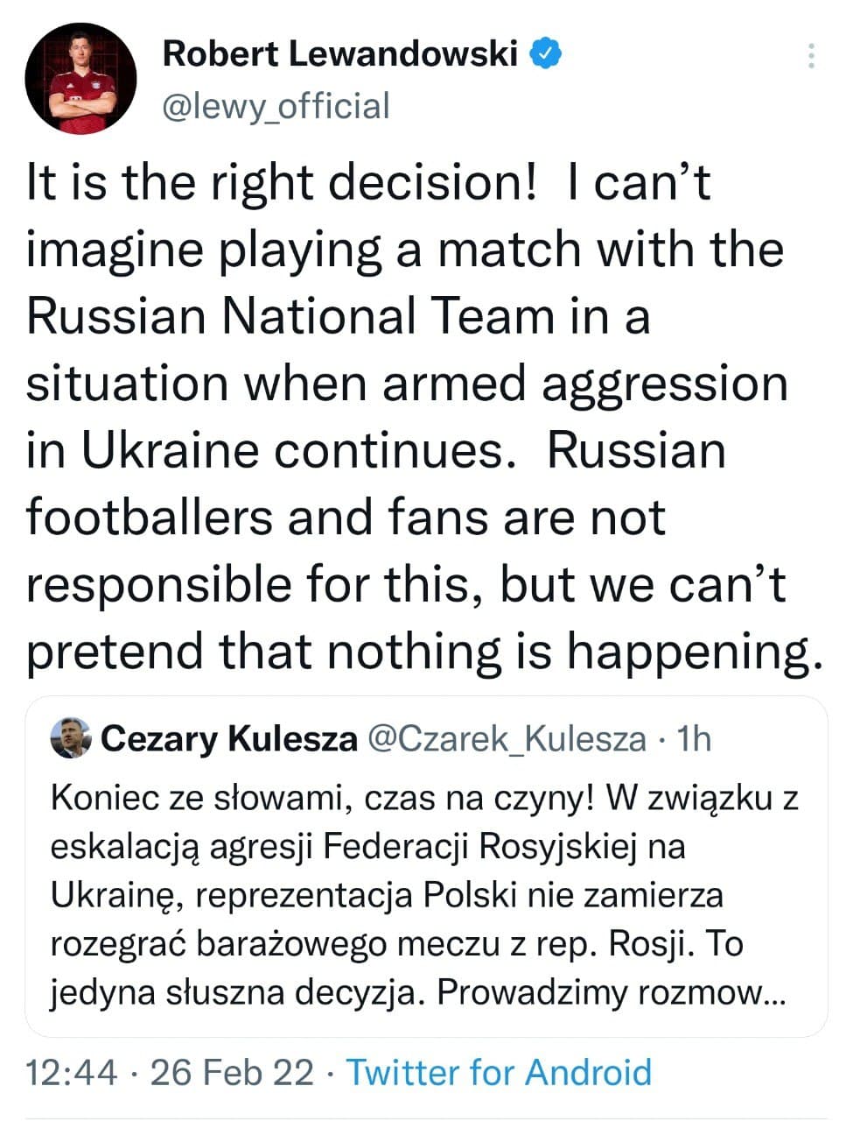The image size is (853, 1121).
Task: Click the words 'jedyna słuszna decyzja' in quote
Action: (x=238, y=992)
